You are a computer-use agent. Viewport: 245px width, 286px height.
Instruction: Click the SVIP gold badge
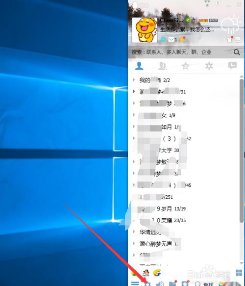point(203,21)
